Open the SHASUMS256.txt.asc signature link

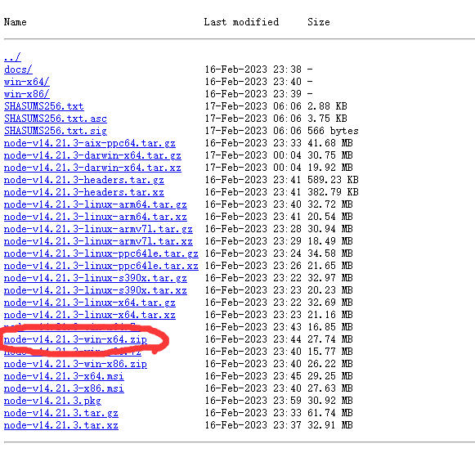56,119
